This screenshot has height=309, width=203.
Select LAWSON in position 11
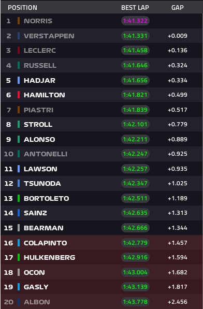click(x=40, y=169)
